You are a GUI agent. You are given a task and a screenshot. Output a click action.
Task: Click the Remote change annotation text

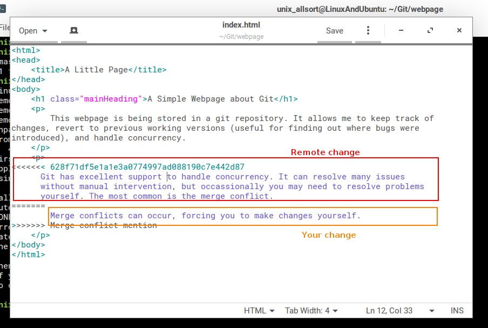click(x=325, y=152)
